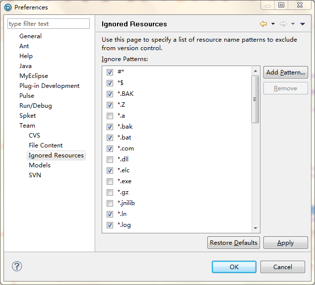Screen dimensions: 315x285
Task: Select Java in the preferences tree
Action: point(25,66)
